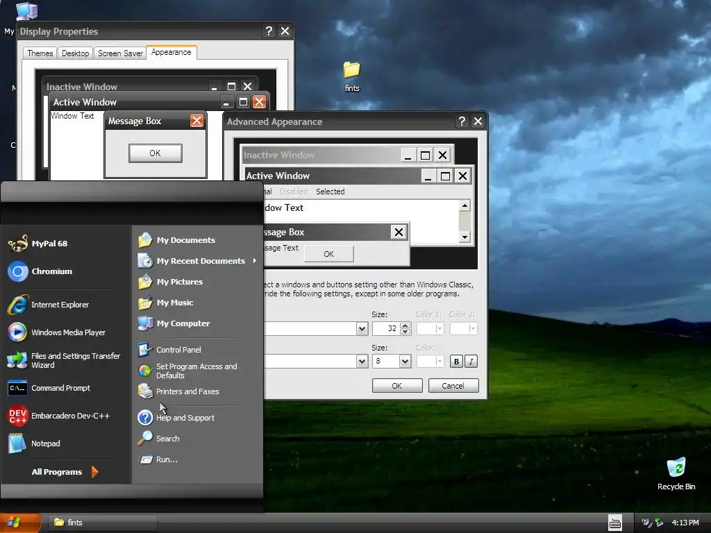Open My Computer from Start menu
This screenshot has height=533, width=711.
point(174,323)
